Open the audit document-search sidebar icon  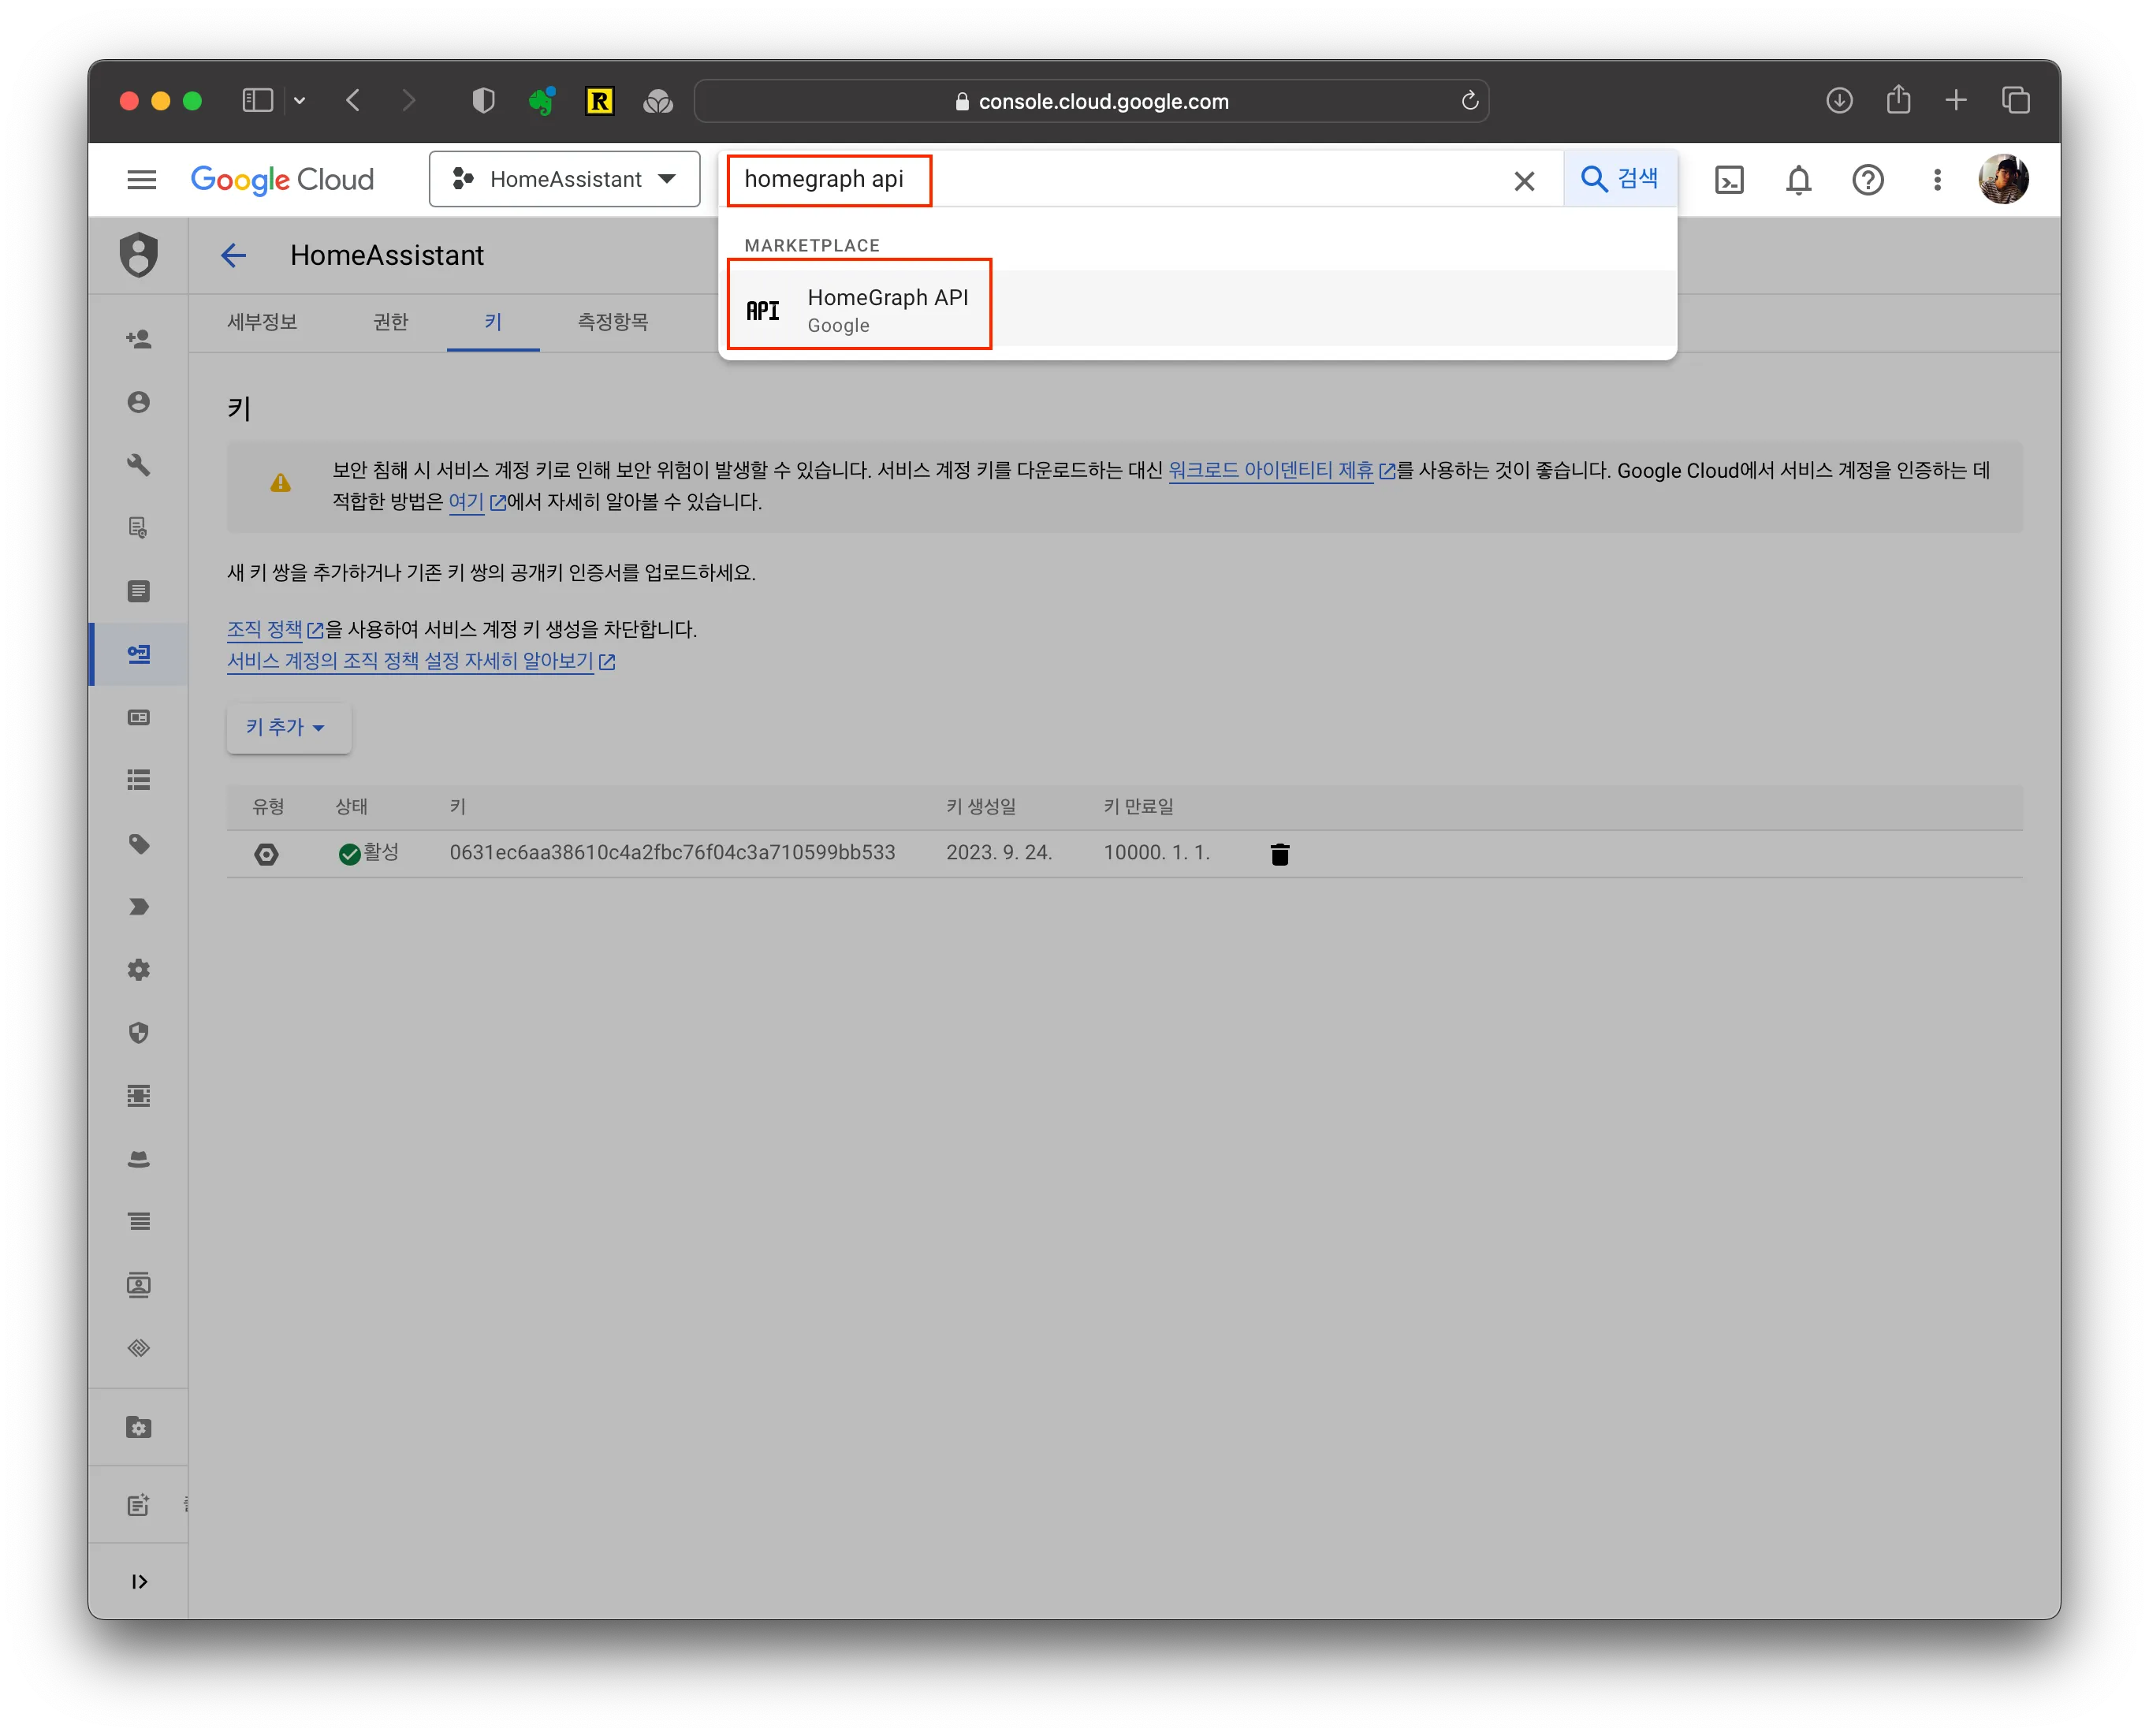138,528
